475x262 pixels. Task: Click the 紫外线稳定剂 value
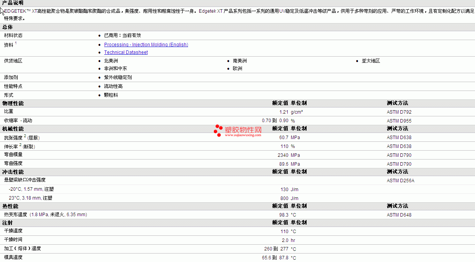pyautogui.click(x=118, y=77)
